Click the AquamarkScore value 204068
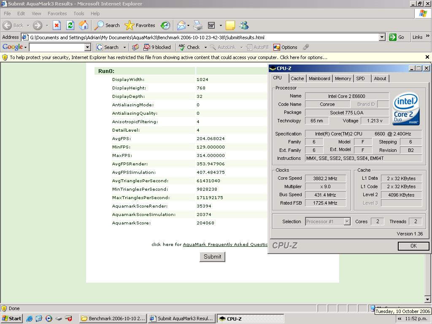 [x=205, y=223]
